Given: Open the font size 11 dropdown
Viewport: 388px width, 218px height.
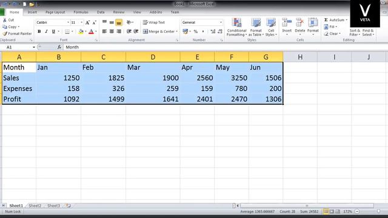Looking at the screenshot, I should (81, 22).
